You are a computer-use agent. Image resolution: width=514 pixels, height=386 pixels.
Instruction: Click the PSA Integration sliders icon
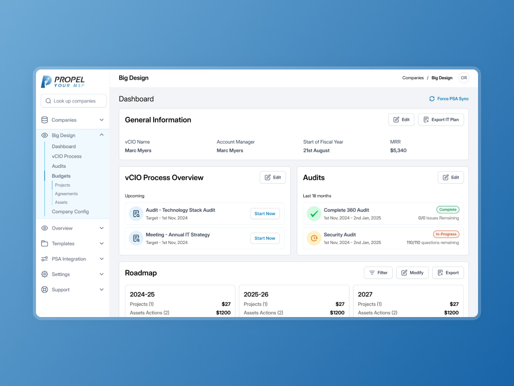coord(45,259)
